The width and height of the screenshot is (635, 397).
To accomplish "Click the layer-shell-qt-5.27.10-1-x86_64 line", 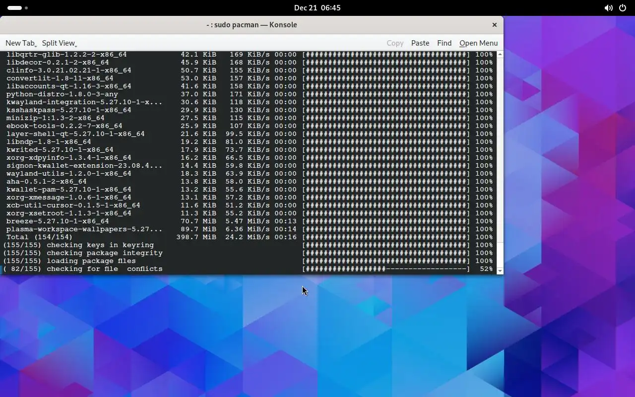I will [x=250, y=134].
